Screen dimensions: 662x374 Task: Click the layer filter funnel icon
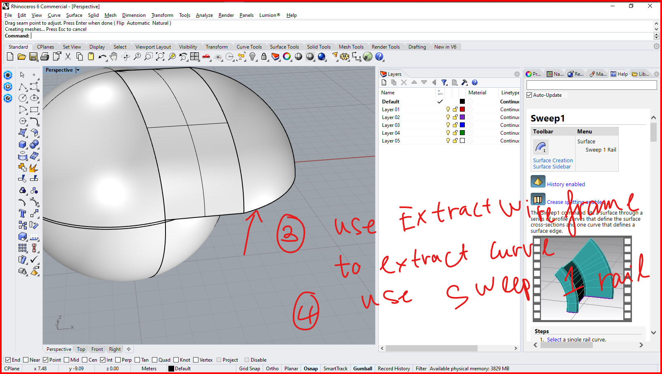point(444,82)
